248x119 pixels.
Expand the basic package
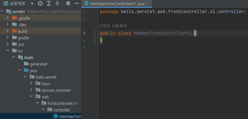[x=31, y=83]
